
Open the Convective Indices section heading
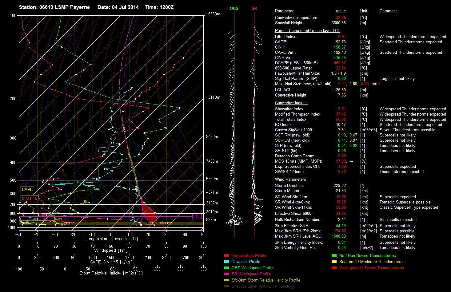point(291,103)
